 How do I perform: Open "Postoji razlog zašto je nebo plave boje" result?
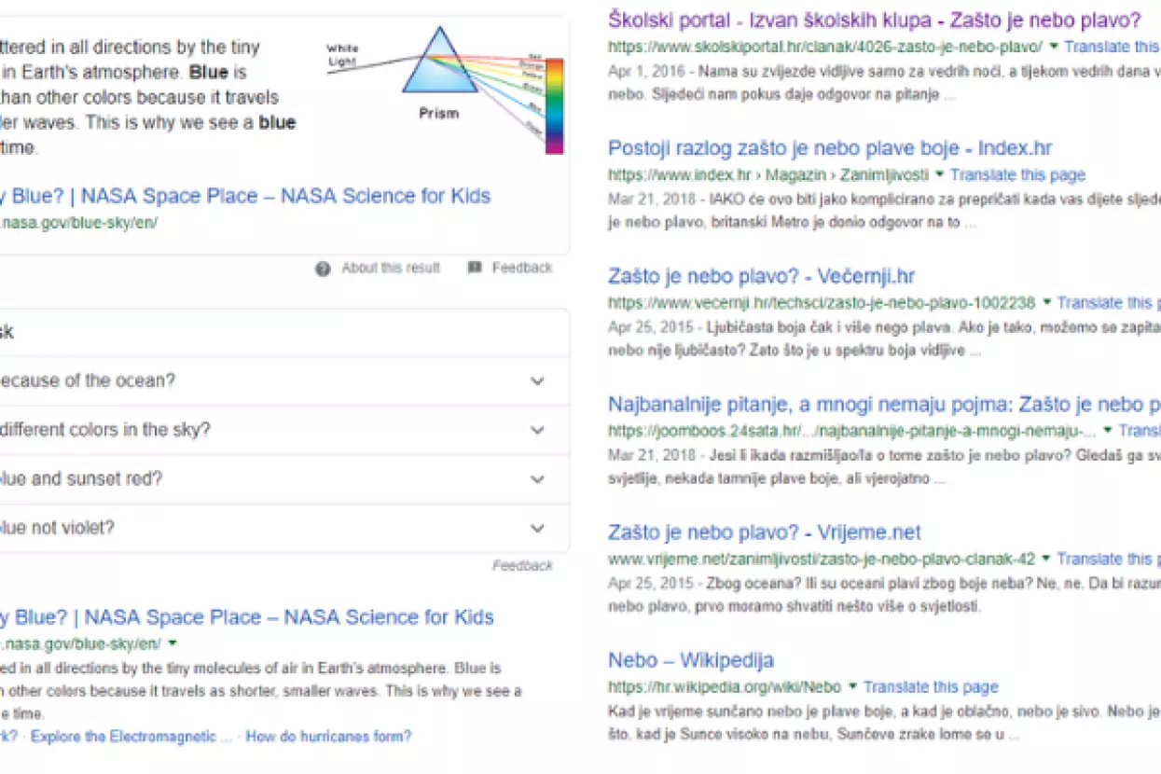tap(830, 148)
